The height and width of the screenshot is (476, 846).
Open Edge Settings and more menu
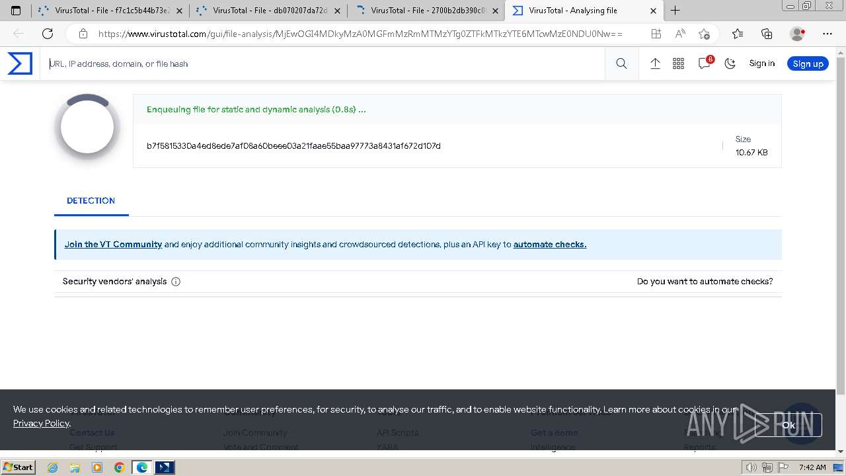pyautogui.click(x=827, y=34)
